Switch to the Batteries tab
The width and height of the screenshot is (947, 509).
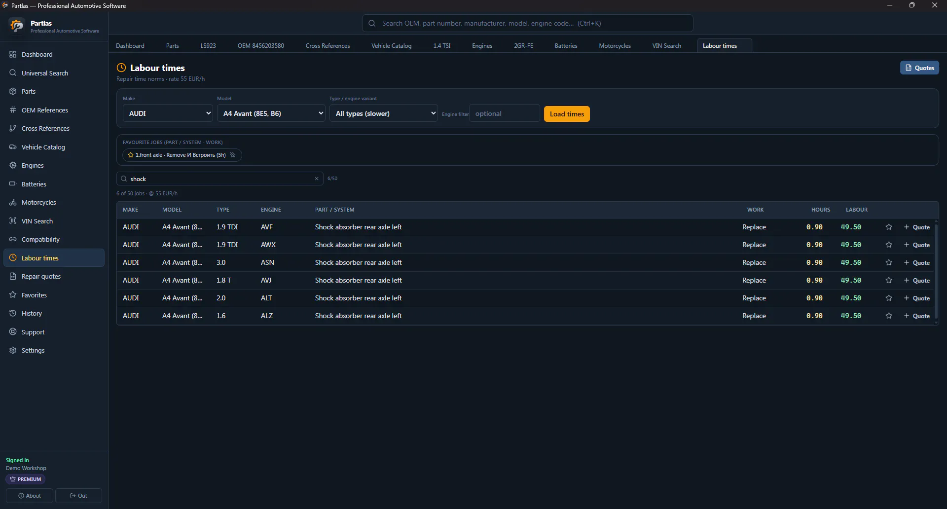click(x=566, y=46)
